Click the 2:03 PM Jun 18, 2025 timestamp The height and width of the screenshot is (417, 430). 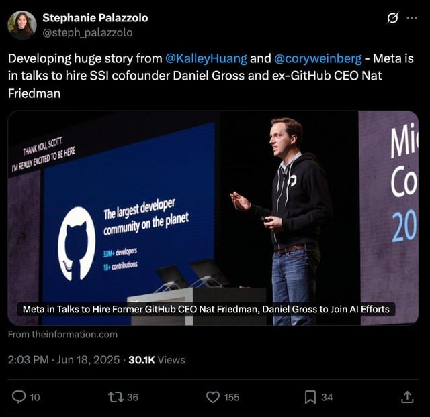point(64,359)
